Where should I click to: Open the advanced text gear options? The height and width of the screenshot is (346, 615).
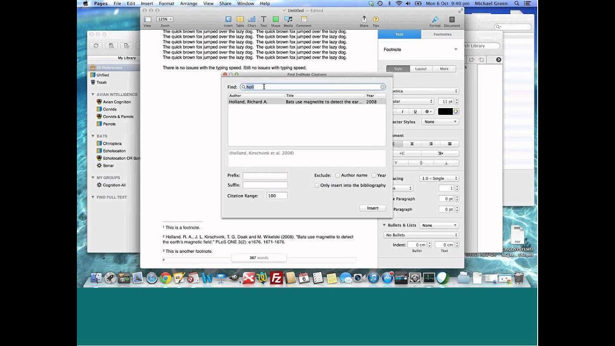(428, 111)
